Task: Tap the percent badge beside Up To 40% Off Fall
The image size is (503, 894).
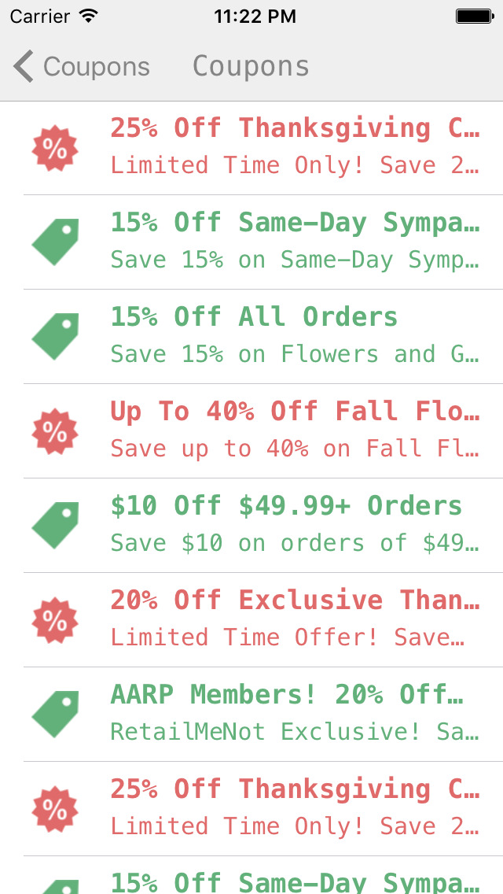Action: 54,430
